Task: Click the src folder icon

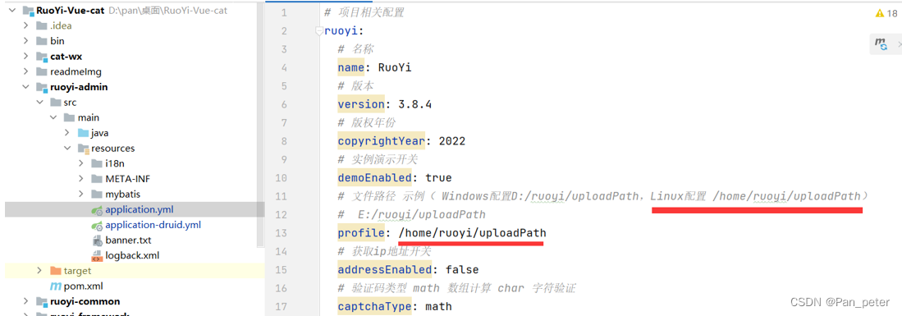Action: pos(55,103)
